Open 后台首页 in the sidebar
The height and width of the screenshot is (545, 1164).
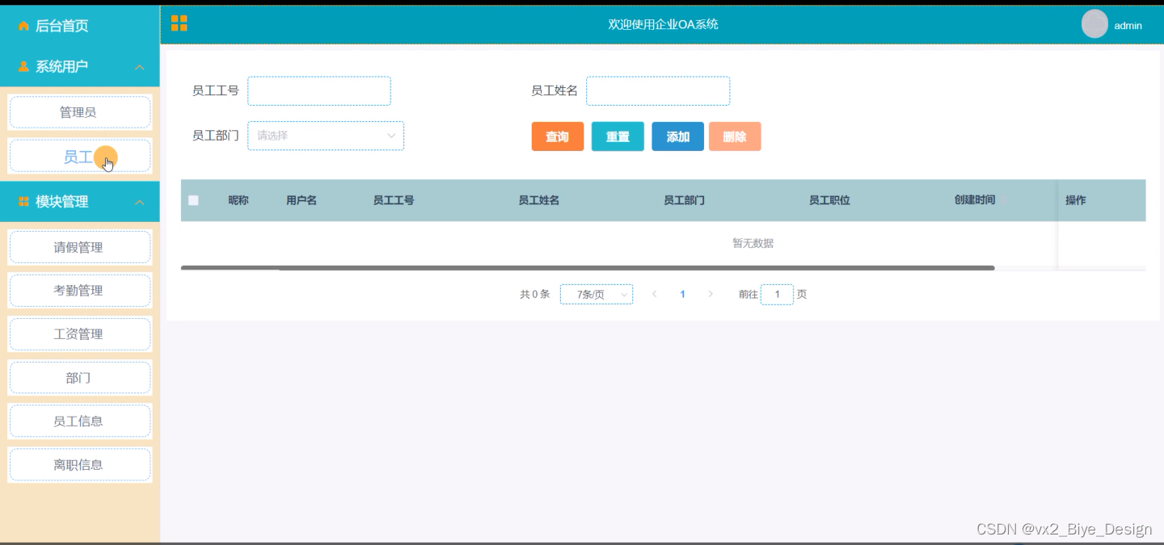click(61, 26)
